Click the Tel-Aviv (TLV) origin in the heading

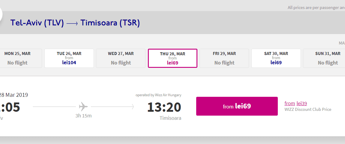point(37,23)
